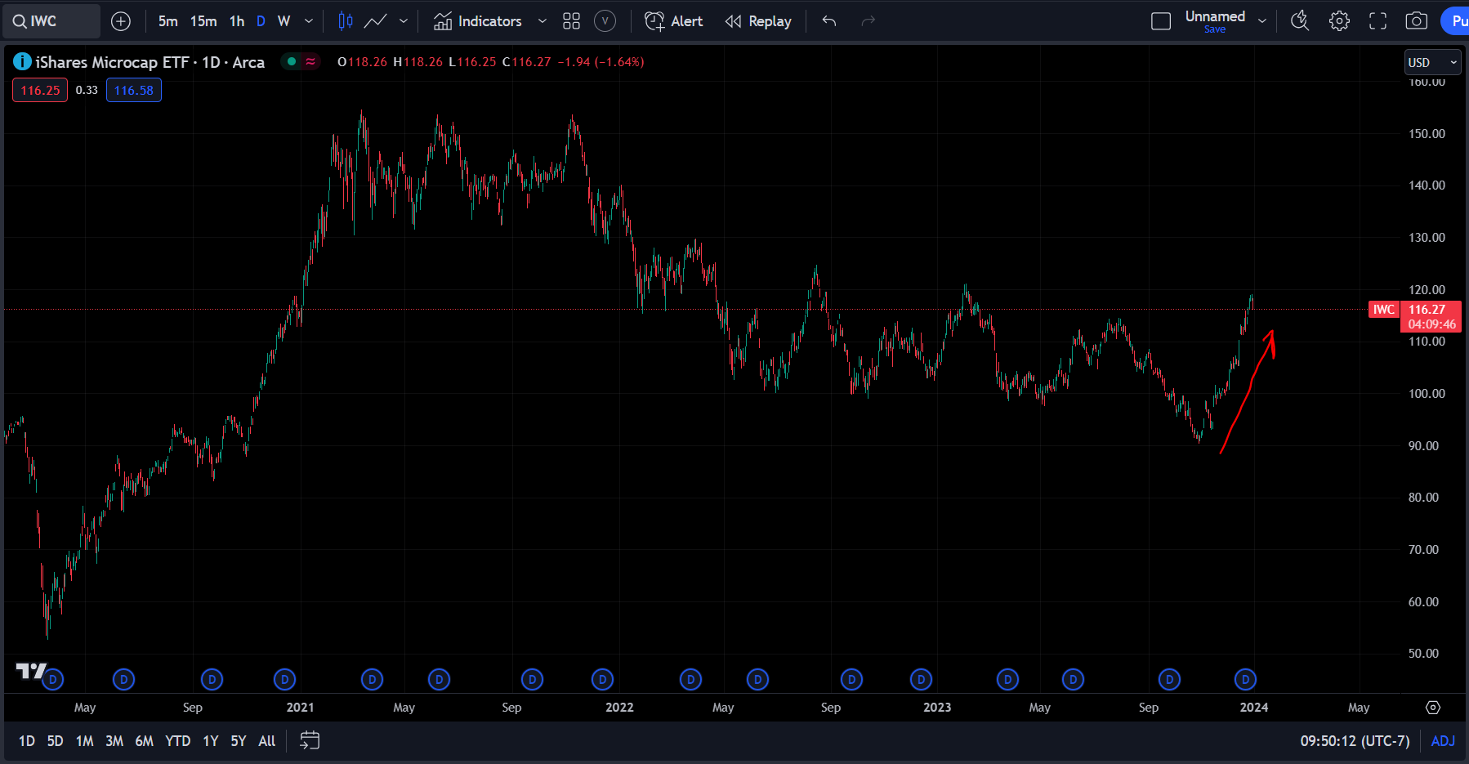Set range to 6M
This screenshot has height=764, width=1469.
pos(144,741)
